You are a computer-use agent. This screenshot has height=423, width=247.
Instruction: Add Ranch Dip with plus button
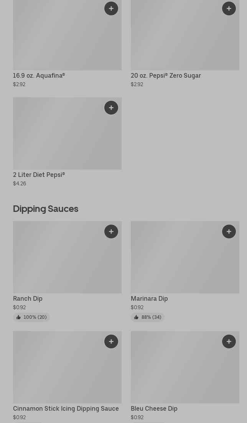(x=111, y=231)
